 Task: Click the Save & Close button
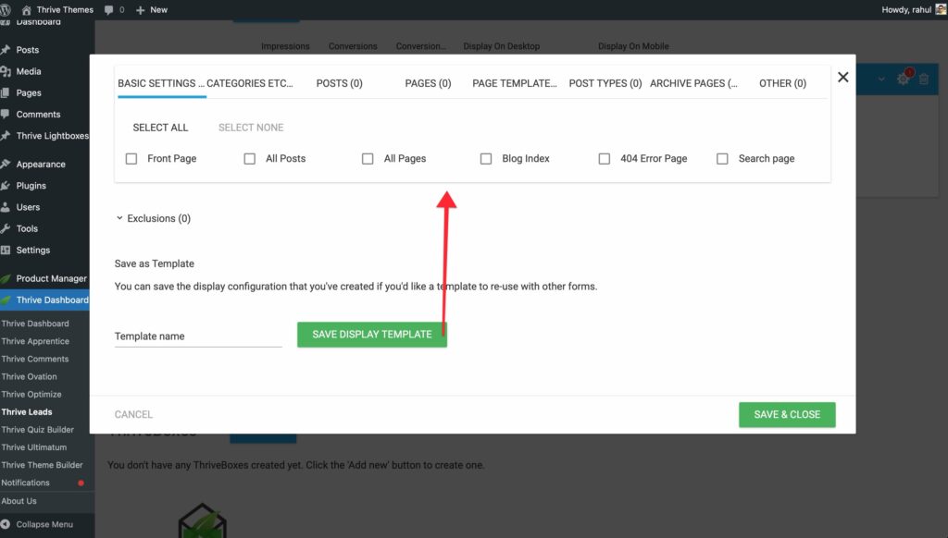(787, 414)
